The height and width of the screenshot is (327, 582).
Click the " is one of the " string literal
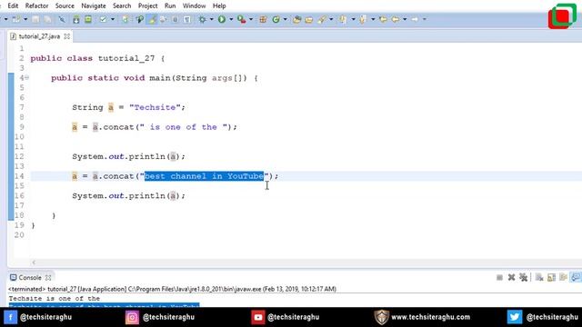point(183,127)
